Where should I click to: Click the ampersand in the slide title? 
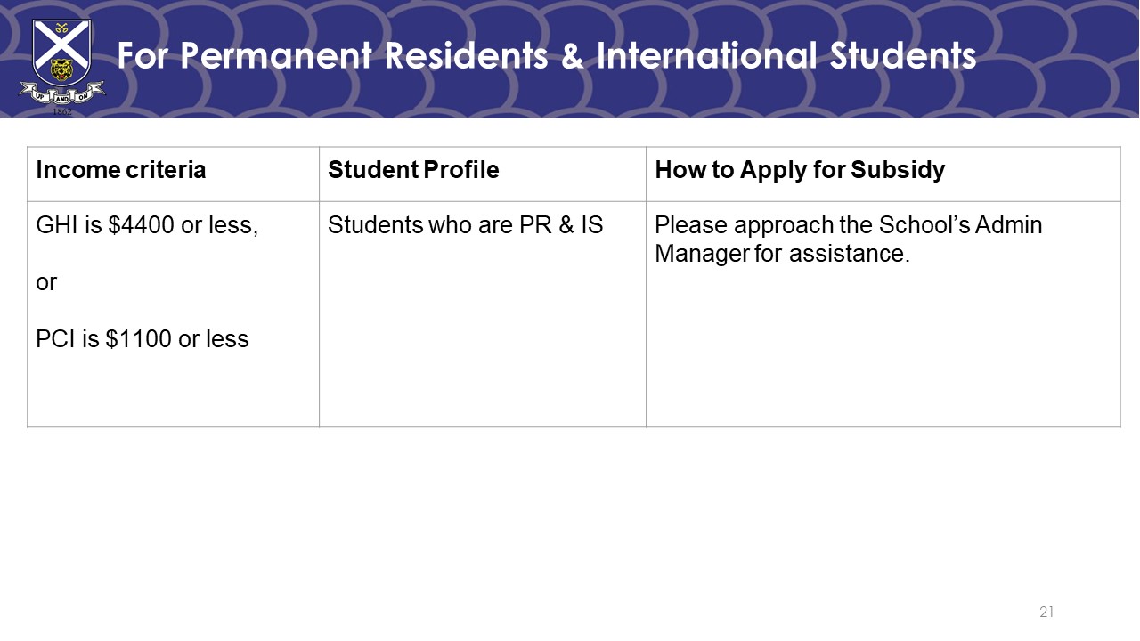point(573,55)
